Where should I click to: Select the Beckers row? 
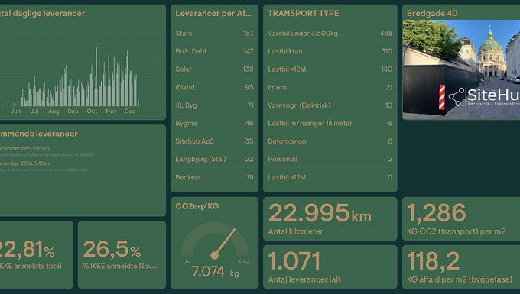(x=214, y=177)
